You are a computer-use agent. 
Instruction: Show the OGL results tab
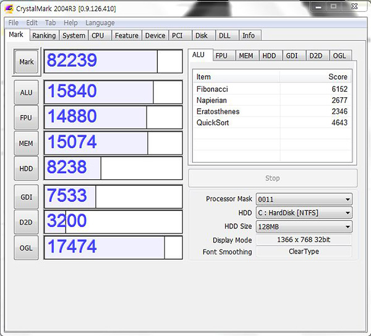point(341,56)
